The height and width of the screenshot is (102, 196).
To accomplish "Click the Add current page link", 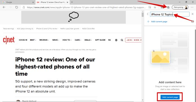I will point(159,22).
